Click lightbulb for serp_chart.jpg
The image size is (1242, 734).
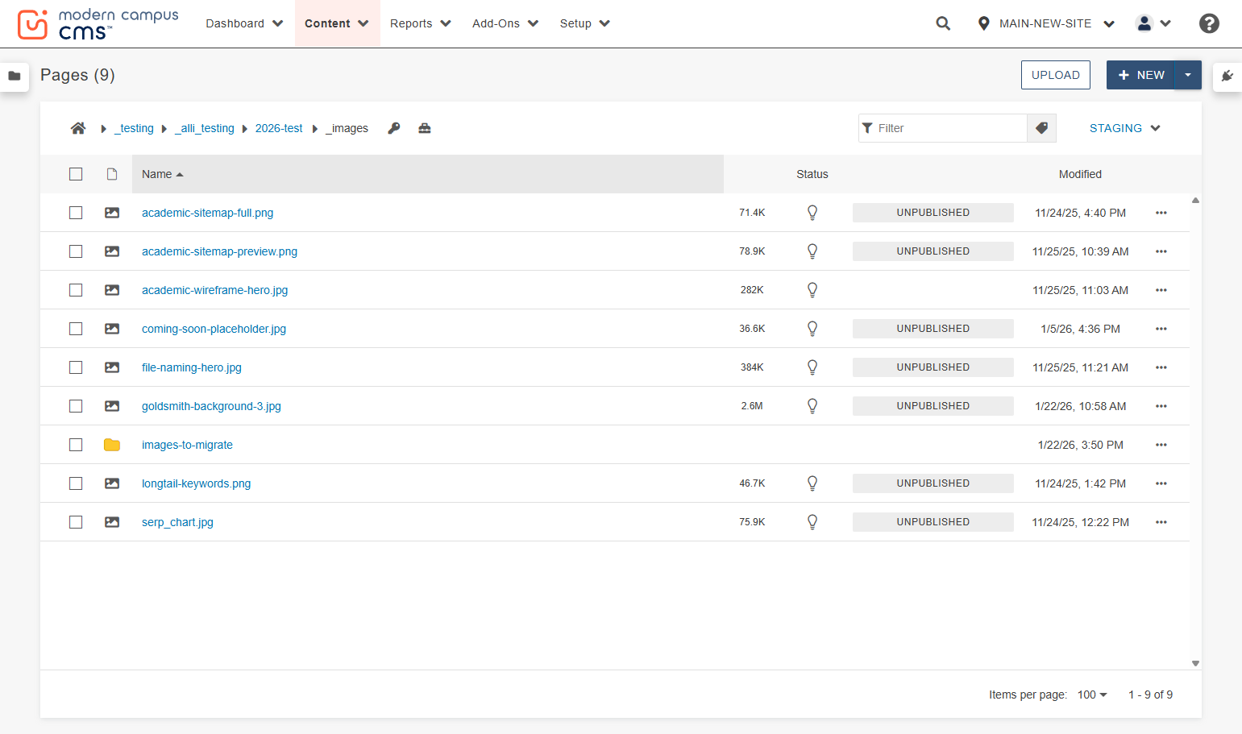tap(812, 522)
